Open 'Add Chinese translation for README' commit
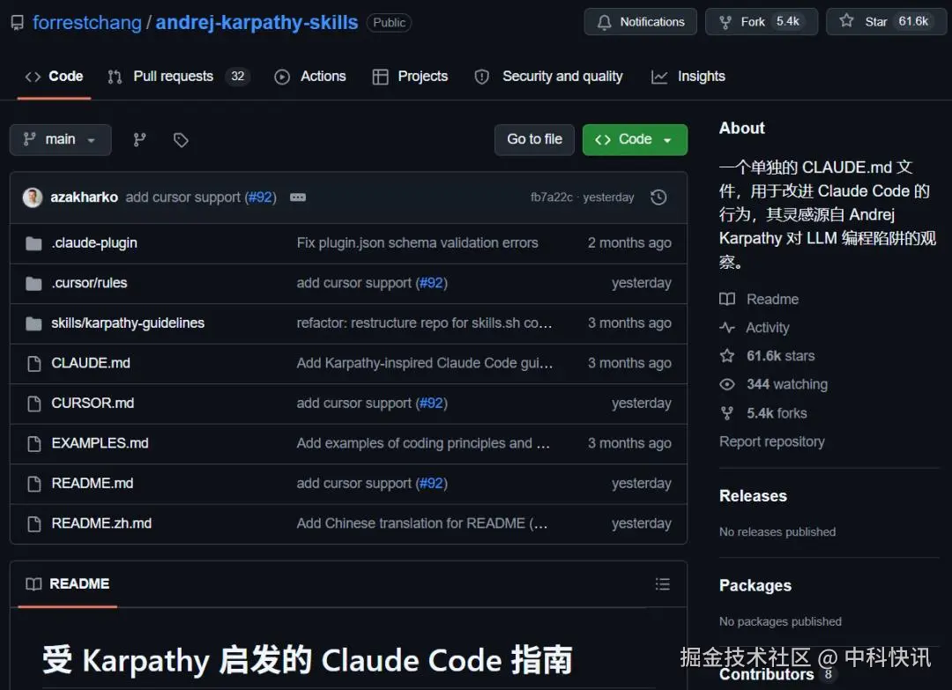Image resolution: width=952 pixels, height=690 pixels. coord(422,523)
